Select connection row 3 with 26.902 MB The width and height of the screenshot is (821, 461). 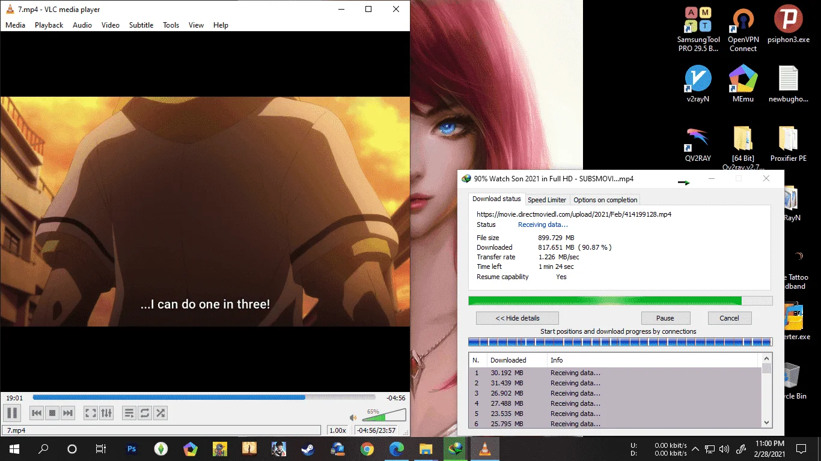click(x=615, y=393)
